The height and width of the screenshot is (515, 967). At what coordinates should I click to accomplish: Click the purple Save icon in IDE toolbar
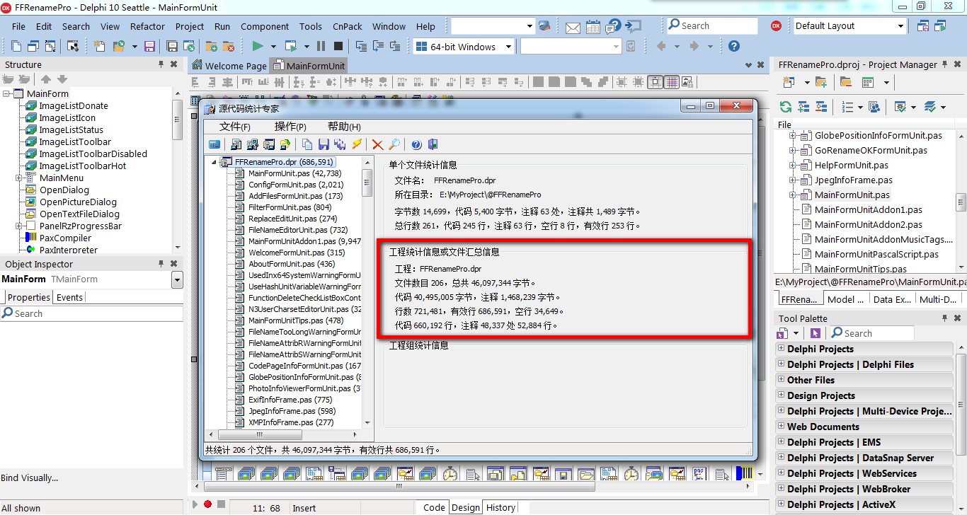pyautogui.click(x=150, y=46)
